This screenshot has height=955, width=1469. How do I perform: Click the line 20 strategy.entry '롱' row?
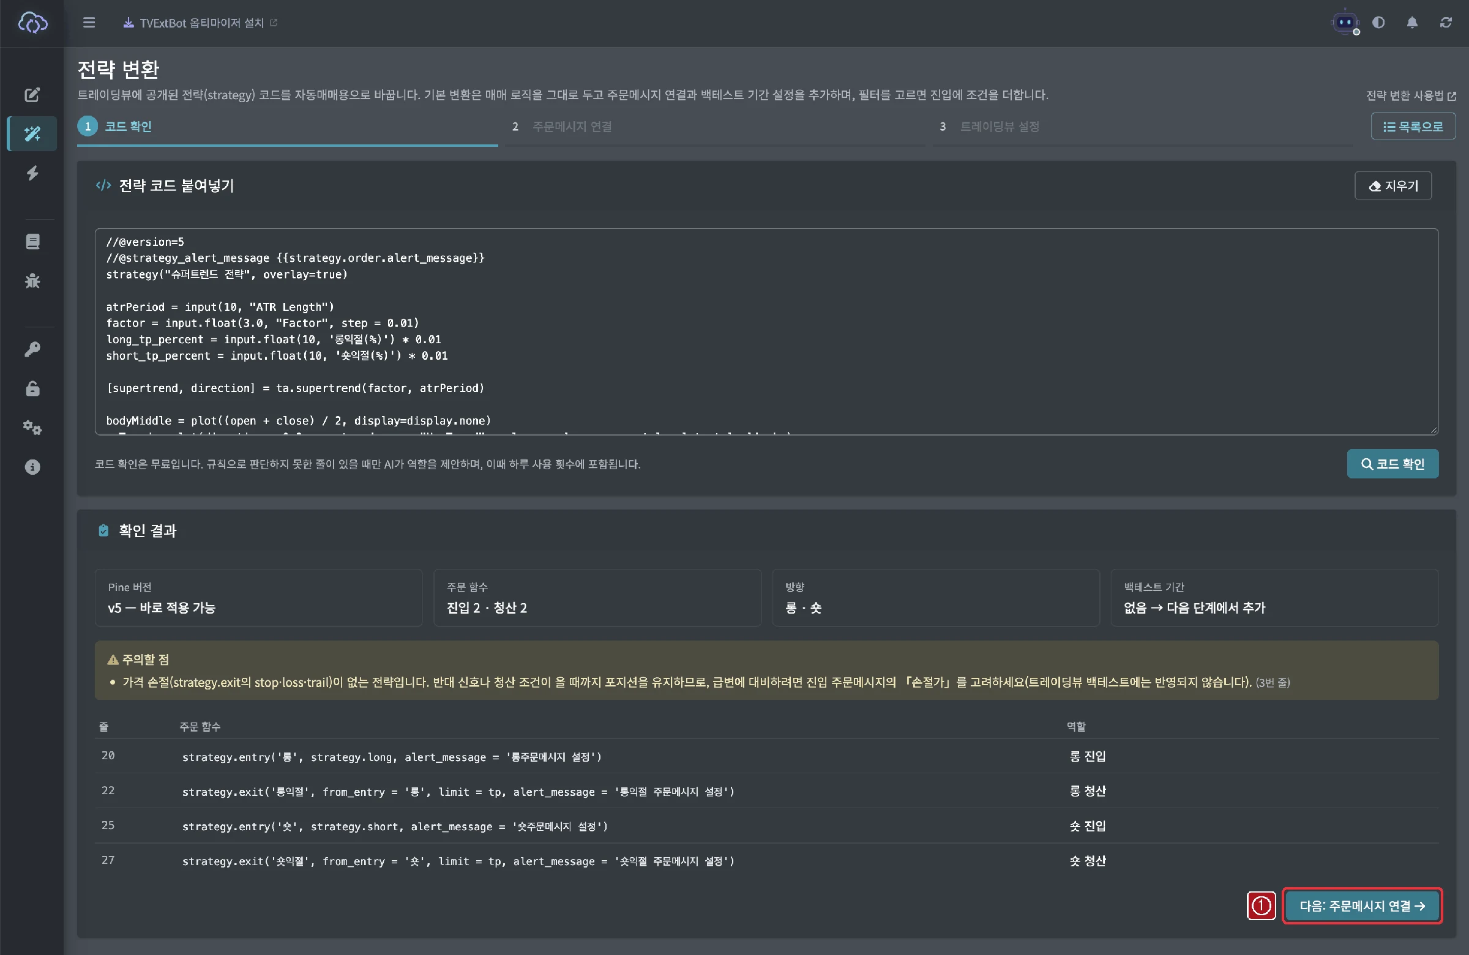click(766, 756)
